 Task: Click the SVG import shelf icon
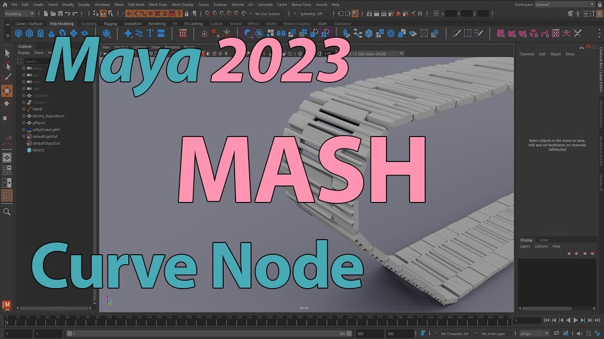(161, 33)
